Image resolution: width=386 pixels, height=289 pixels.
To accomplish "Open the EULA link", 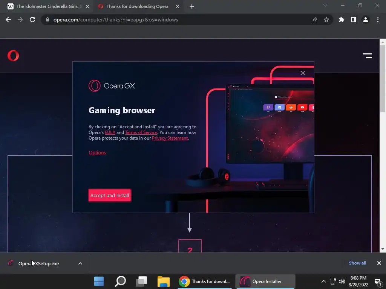I will point(110,132).
